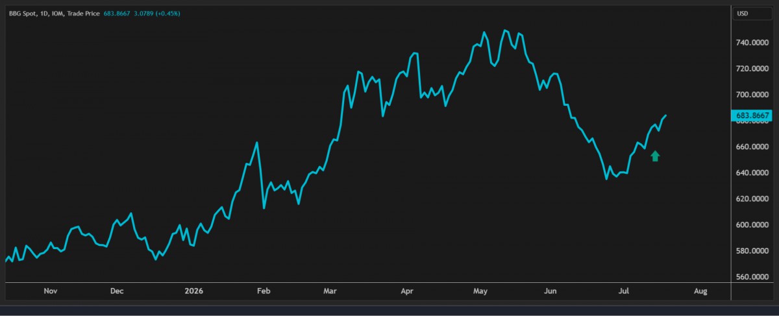Click the Feb label on time axis
The width and height of the screenshot is (779, 316).
[263, 292]
